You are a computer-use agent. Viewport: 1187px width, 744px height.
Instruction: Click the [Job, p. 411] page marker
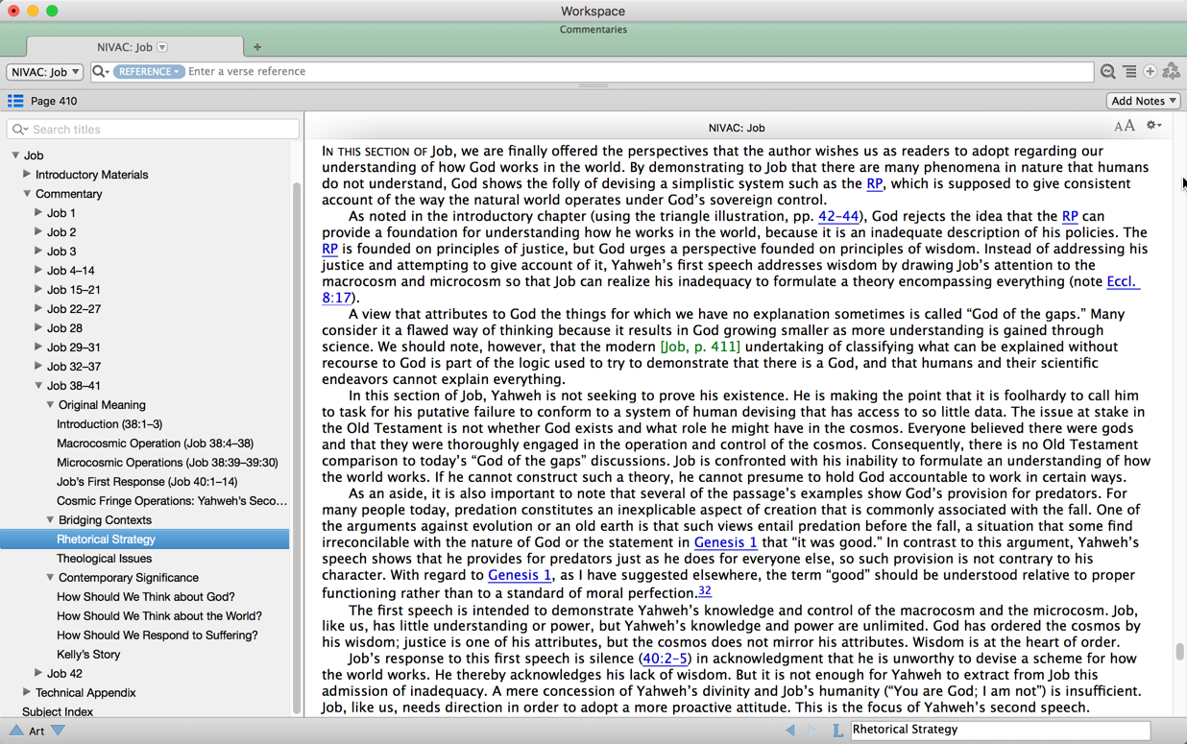(x=700, y=347)
